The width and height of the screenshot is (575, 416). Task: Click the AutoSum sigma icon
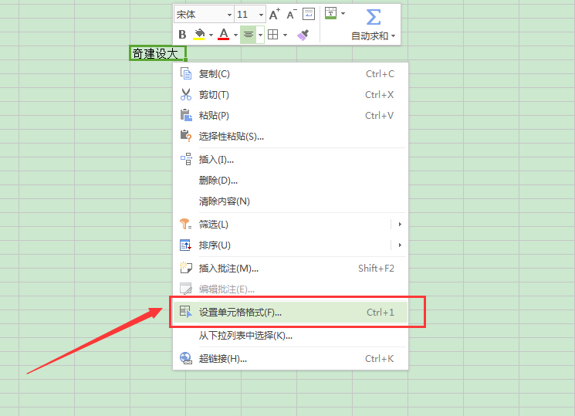pyautogui.click(x=374, y=17)
